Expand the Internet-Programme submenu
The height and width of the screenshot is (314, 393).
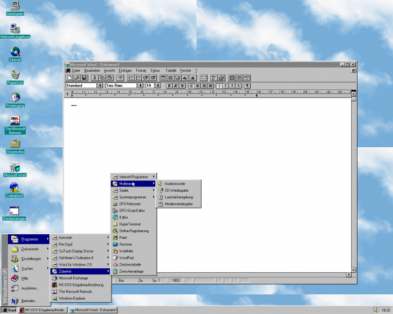coord(134,177)
